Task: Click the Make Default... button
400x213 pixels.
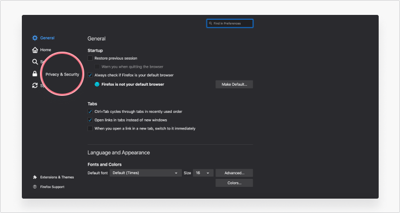Action: pos(234,84)
